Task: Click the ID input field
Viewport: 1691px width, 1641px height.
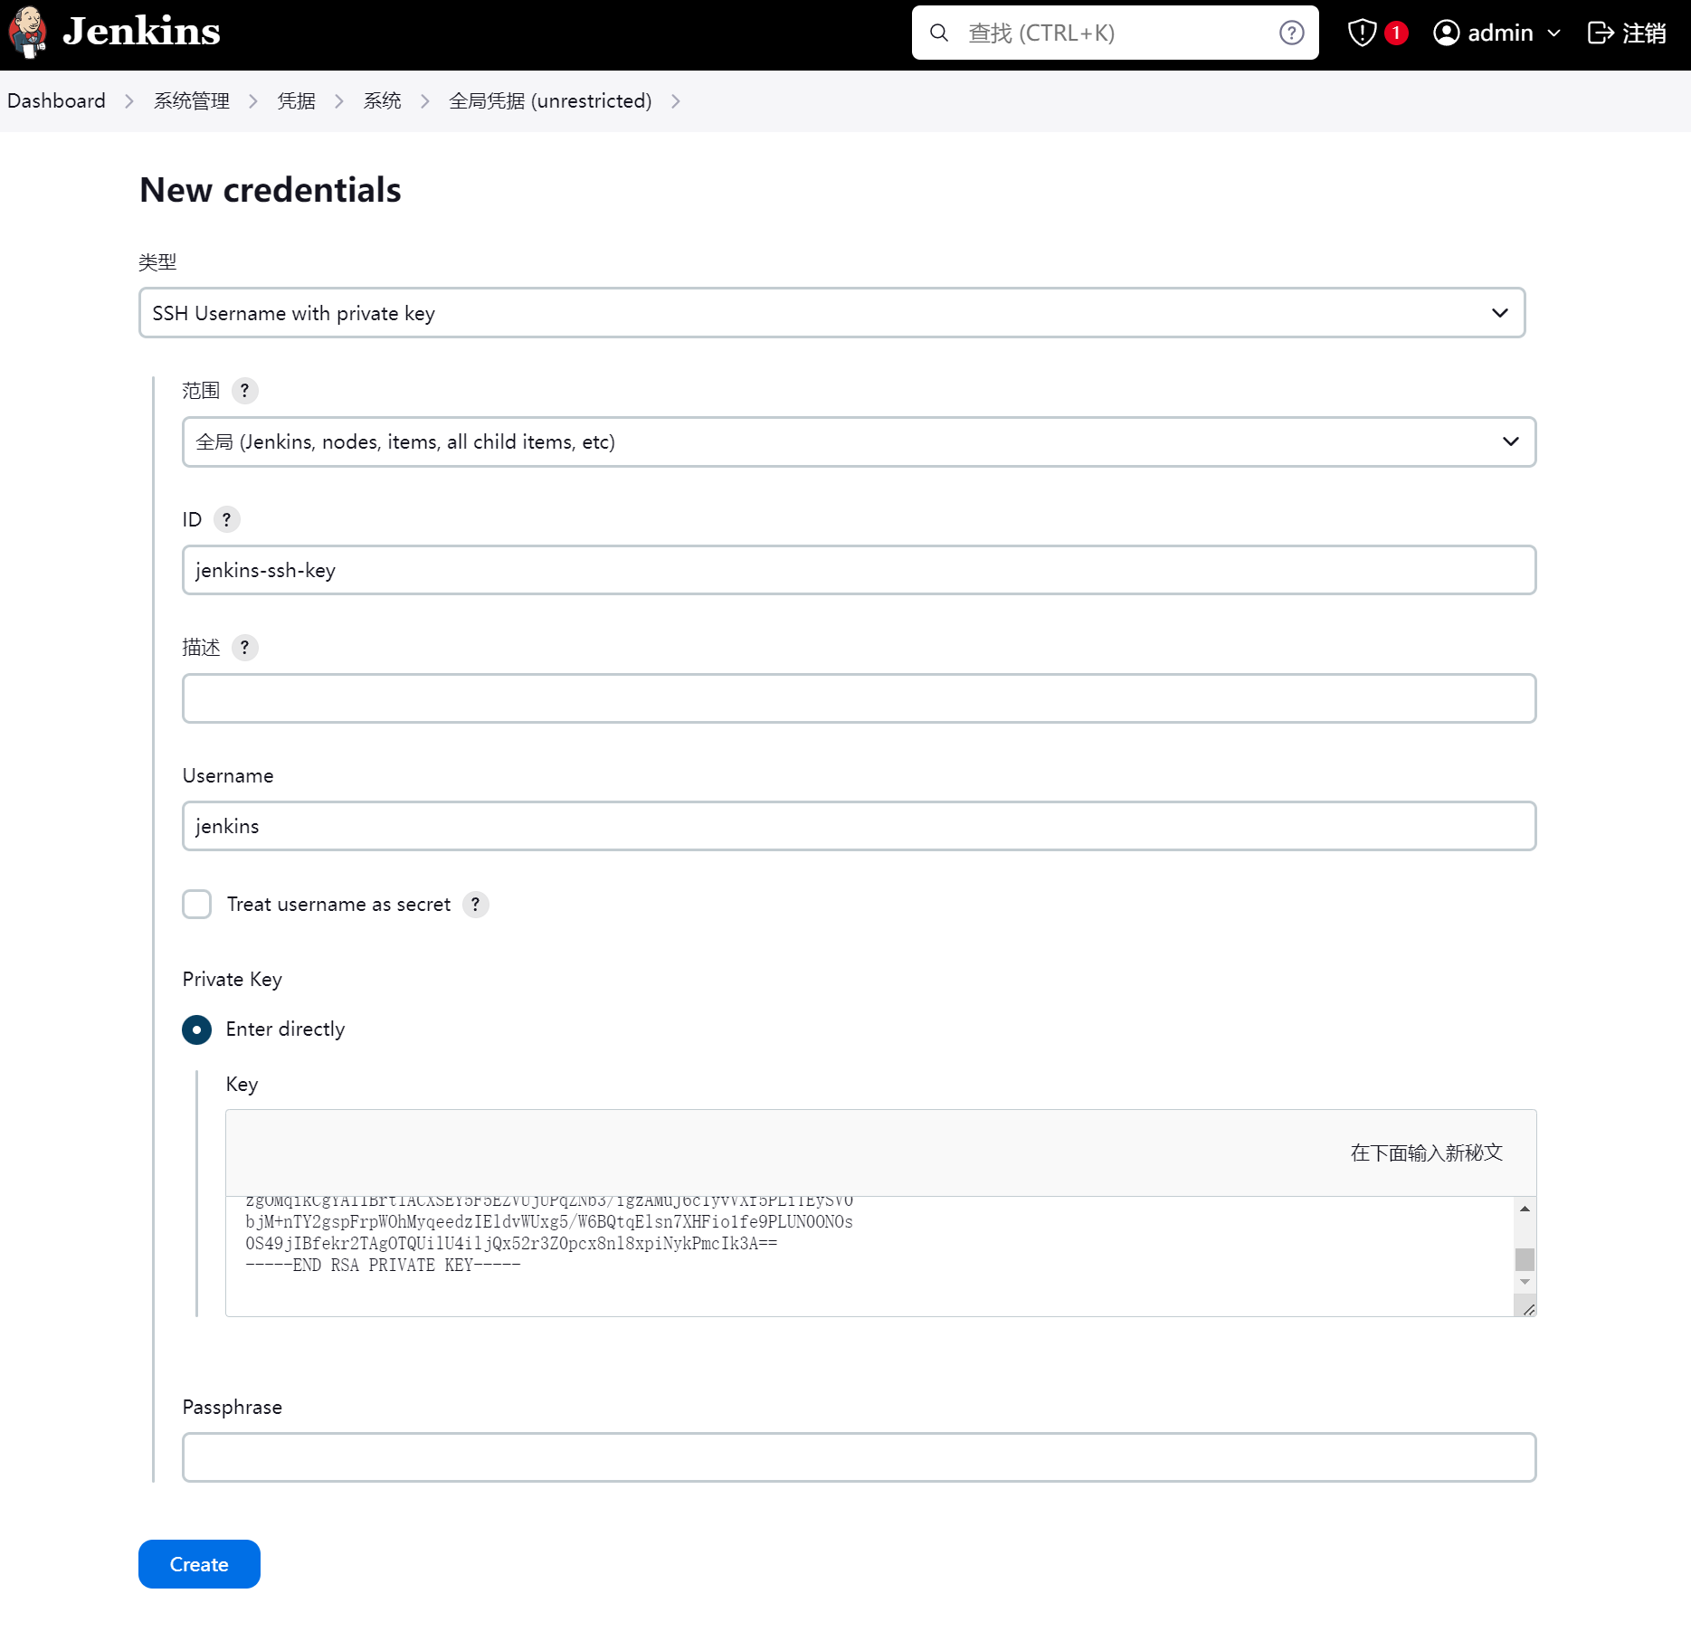Action: coord(859,570)
